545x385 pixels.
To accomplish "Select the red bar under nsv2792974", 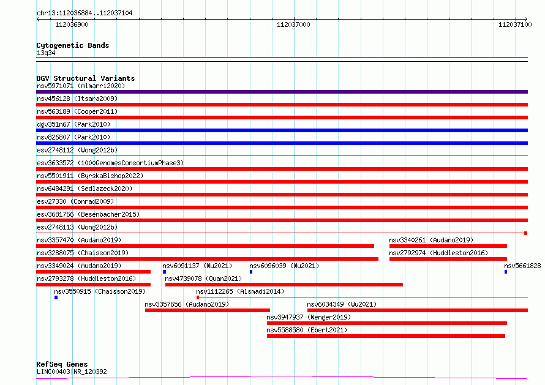I will click(x=448, y=259).
